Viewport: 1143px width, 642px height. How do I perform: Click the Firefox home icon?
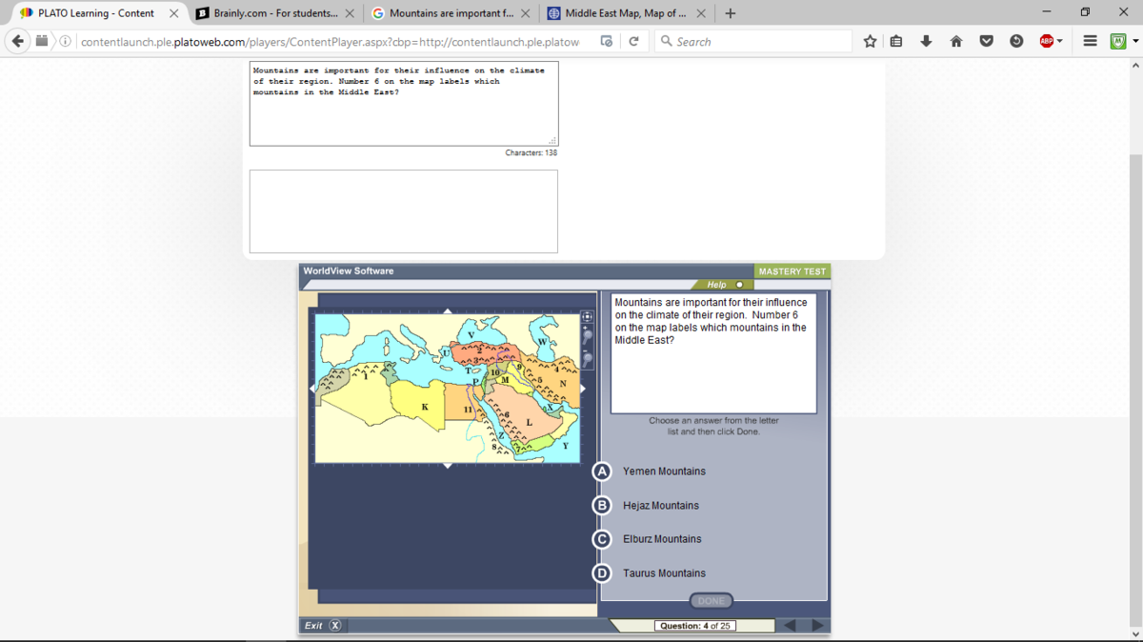(x=956, y=41)
